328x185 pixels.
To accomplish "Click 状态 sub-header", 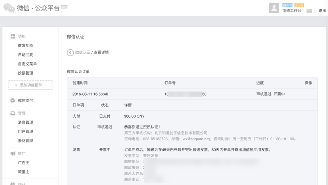I will pos(105,105).
